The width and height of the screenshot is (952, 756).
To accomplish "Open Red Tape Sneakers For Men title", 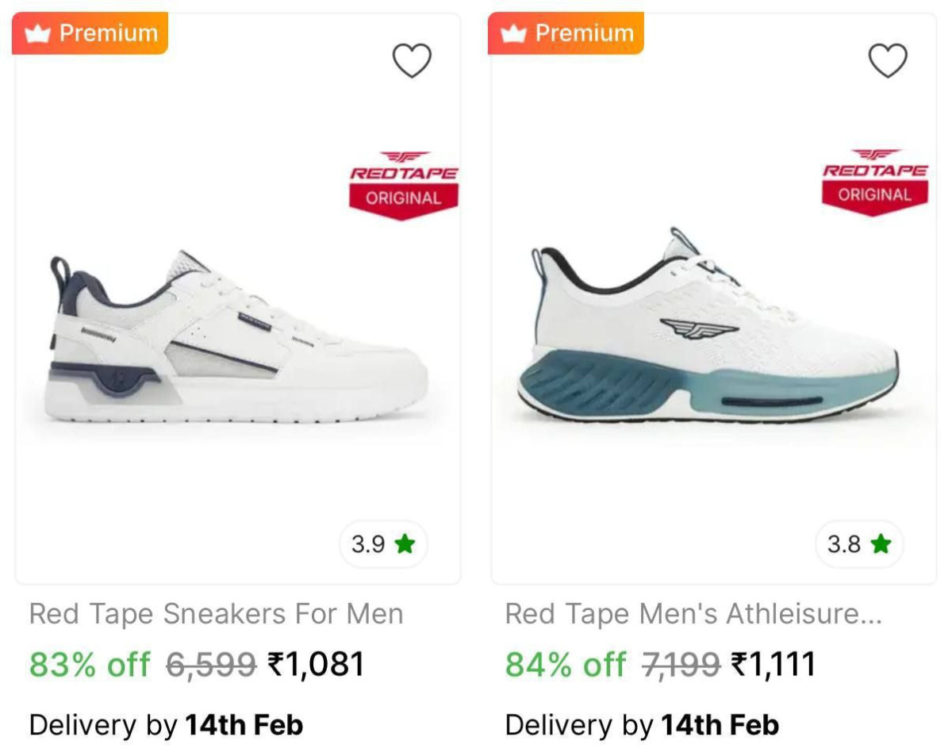I will click(217, 614).
